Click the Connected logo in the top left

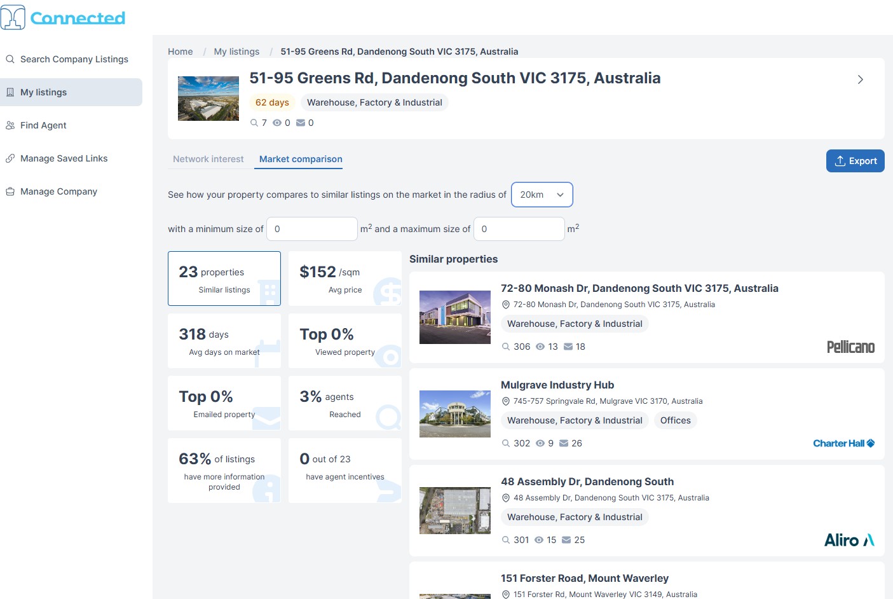point(62,17)
